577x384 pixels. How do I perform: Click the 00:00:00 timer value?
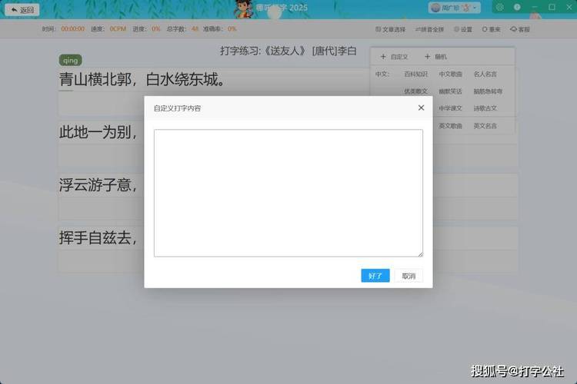coord(73,28)
